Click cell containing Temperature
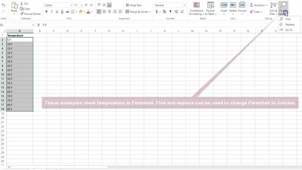The width and height of the screenshot is (302, 170). (x=20, y=35)
